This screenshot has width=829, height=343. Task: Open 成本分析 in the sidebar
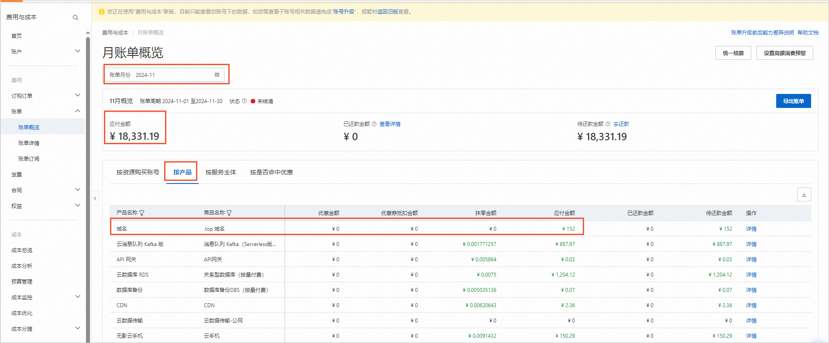[x=22, y=266]
